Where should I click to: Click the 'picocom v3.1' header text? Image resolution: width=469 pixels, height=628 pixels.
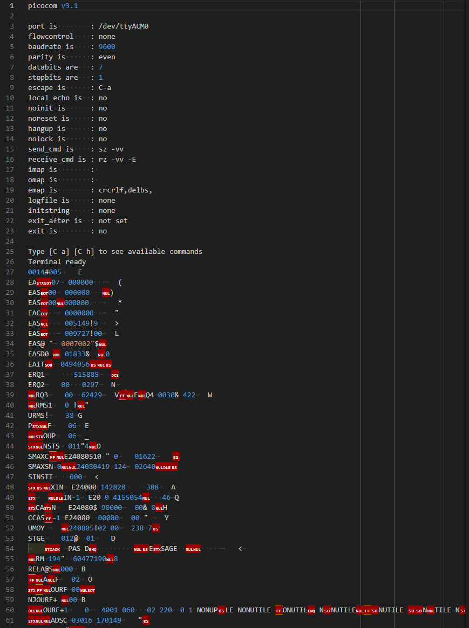coord(53,5)
